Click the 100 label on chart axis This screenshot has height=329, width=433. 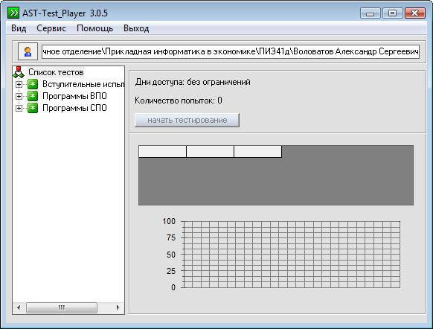tap(169, 221)
